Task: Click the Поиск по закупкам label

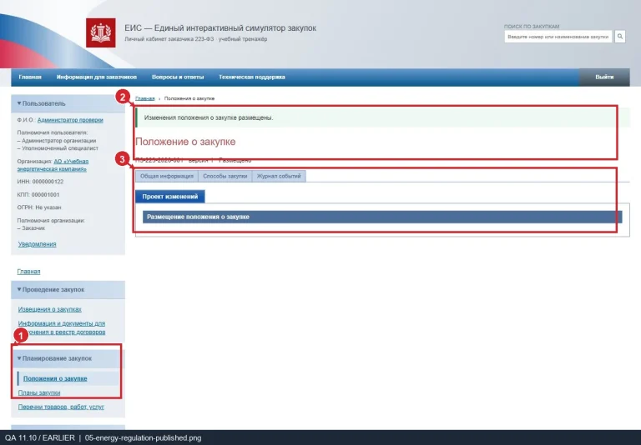Action: pyautogui.click(x=532, y=27)
